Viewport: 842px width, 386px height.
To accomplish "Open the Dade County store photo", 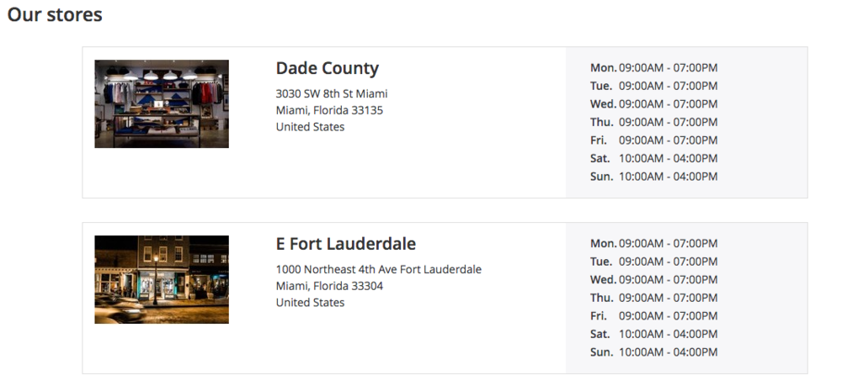I will 162,103.
